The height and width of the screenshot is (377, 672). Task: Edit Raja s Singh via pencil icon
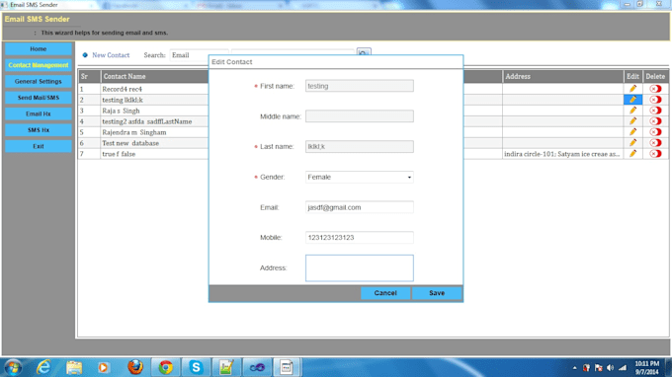pyautogui.click(x=632, y=111)
